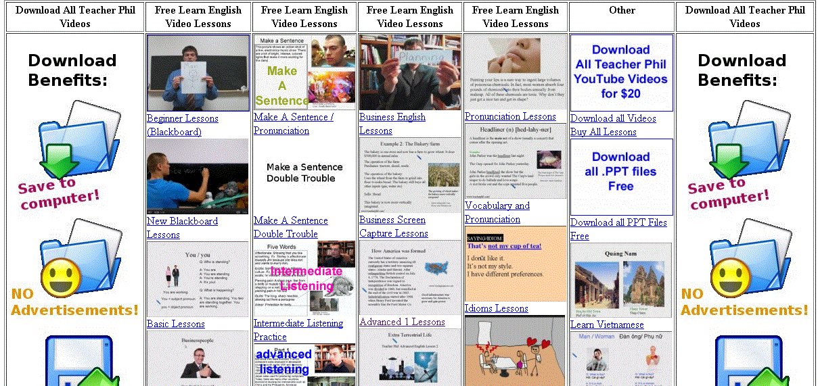818x386 pixels.
Task: Click the right Download Benefits heading
Action: [x=742, y=70]
